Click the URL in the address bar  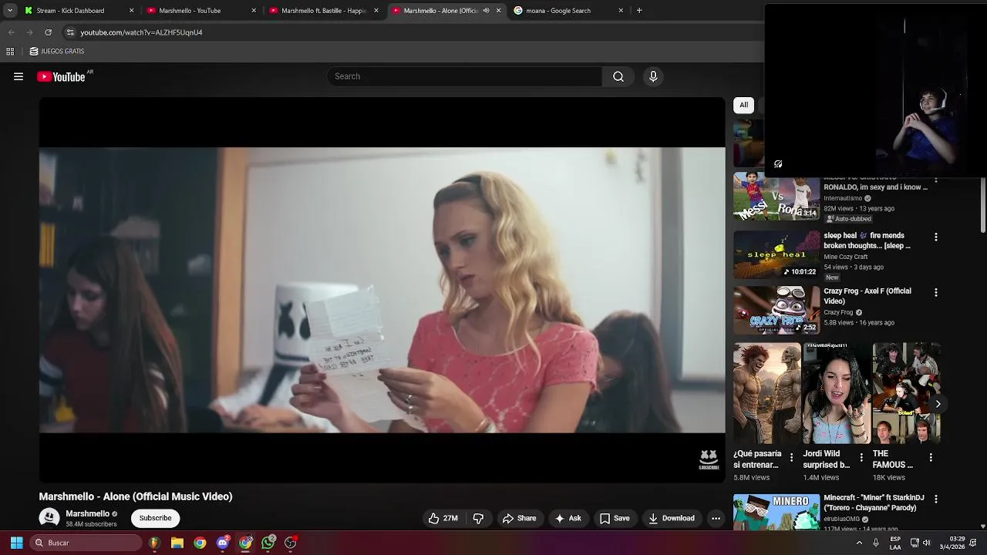[x=141, y=32]
